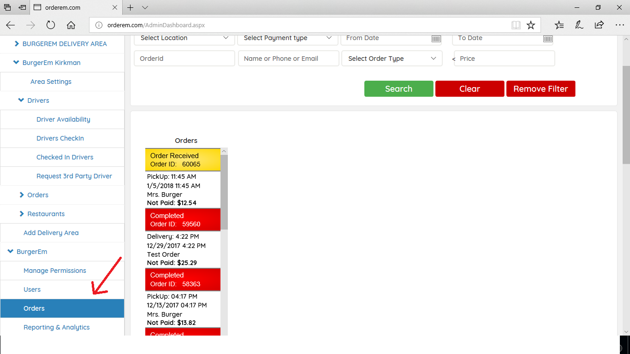630x354 pixels.
Task: Click the browser refresh icon
Action: (x=51, y=25)
